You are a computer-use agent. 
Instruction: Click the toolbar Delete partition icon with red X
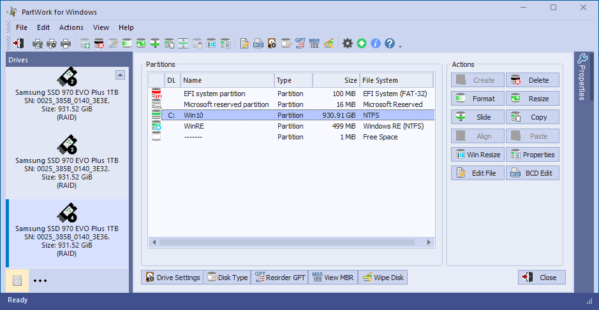pos(99,43)
